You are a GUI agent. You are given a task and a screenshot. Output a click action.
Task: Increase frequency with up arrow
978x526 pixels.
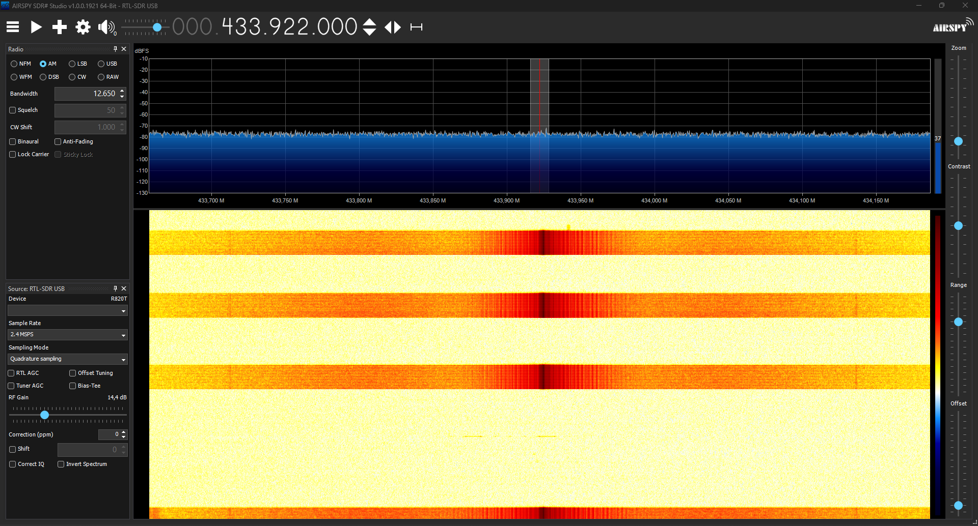(369, 22)
